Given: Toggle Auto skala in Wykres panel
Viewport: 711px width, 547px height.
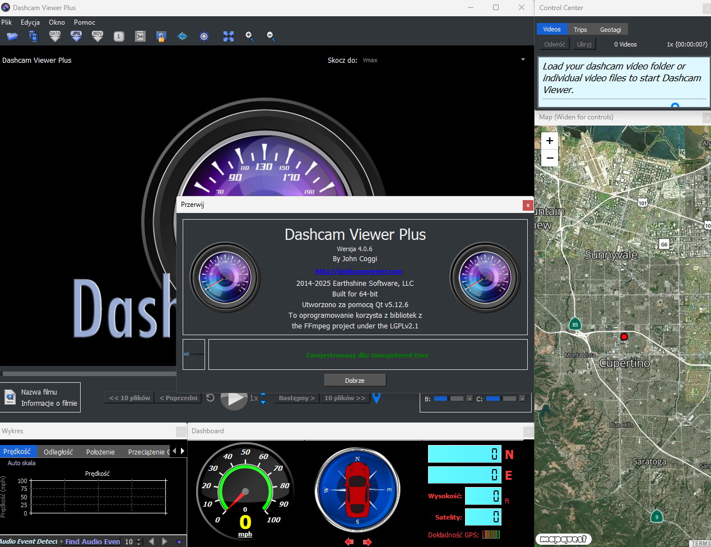Looking at the screenshot, I should tap(21, 463).
